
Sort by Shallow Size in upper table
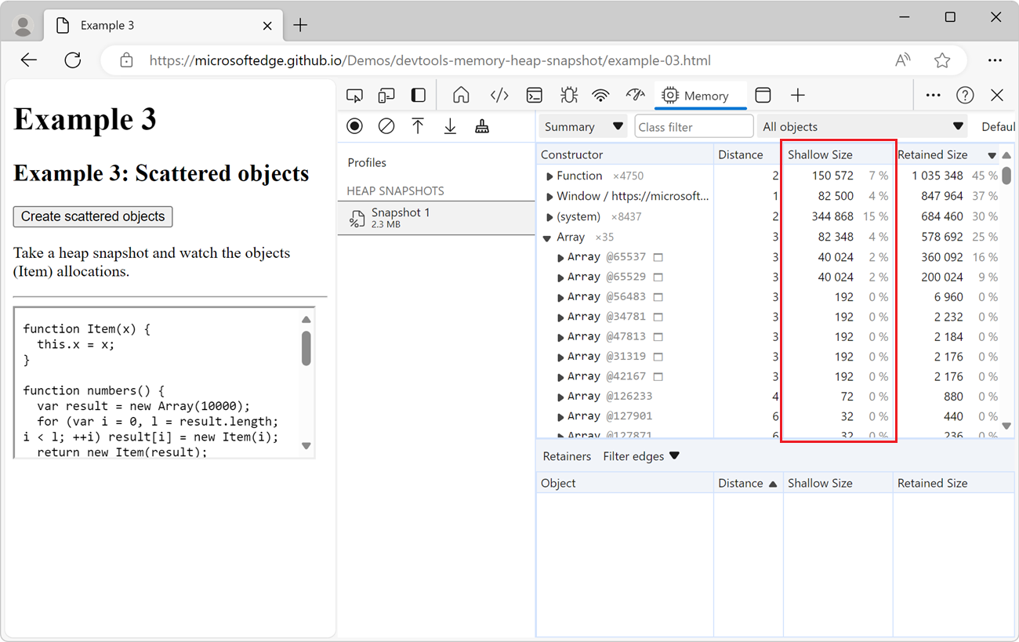(838, 154)
